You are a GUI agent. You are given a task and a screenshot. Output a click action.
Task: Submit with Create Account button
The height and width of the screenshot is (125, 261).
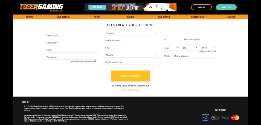(130, 76)
